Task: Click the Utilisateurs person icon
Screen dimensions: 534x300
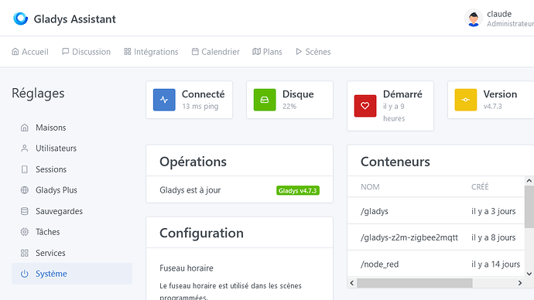Action: click(25, 148)
